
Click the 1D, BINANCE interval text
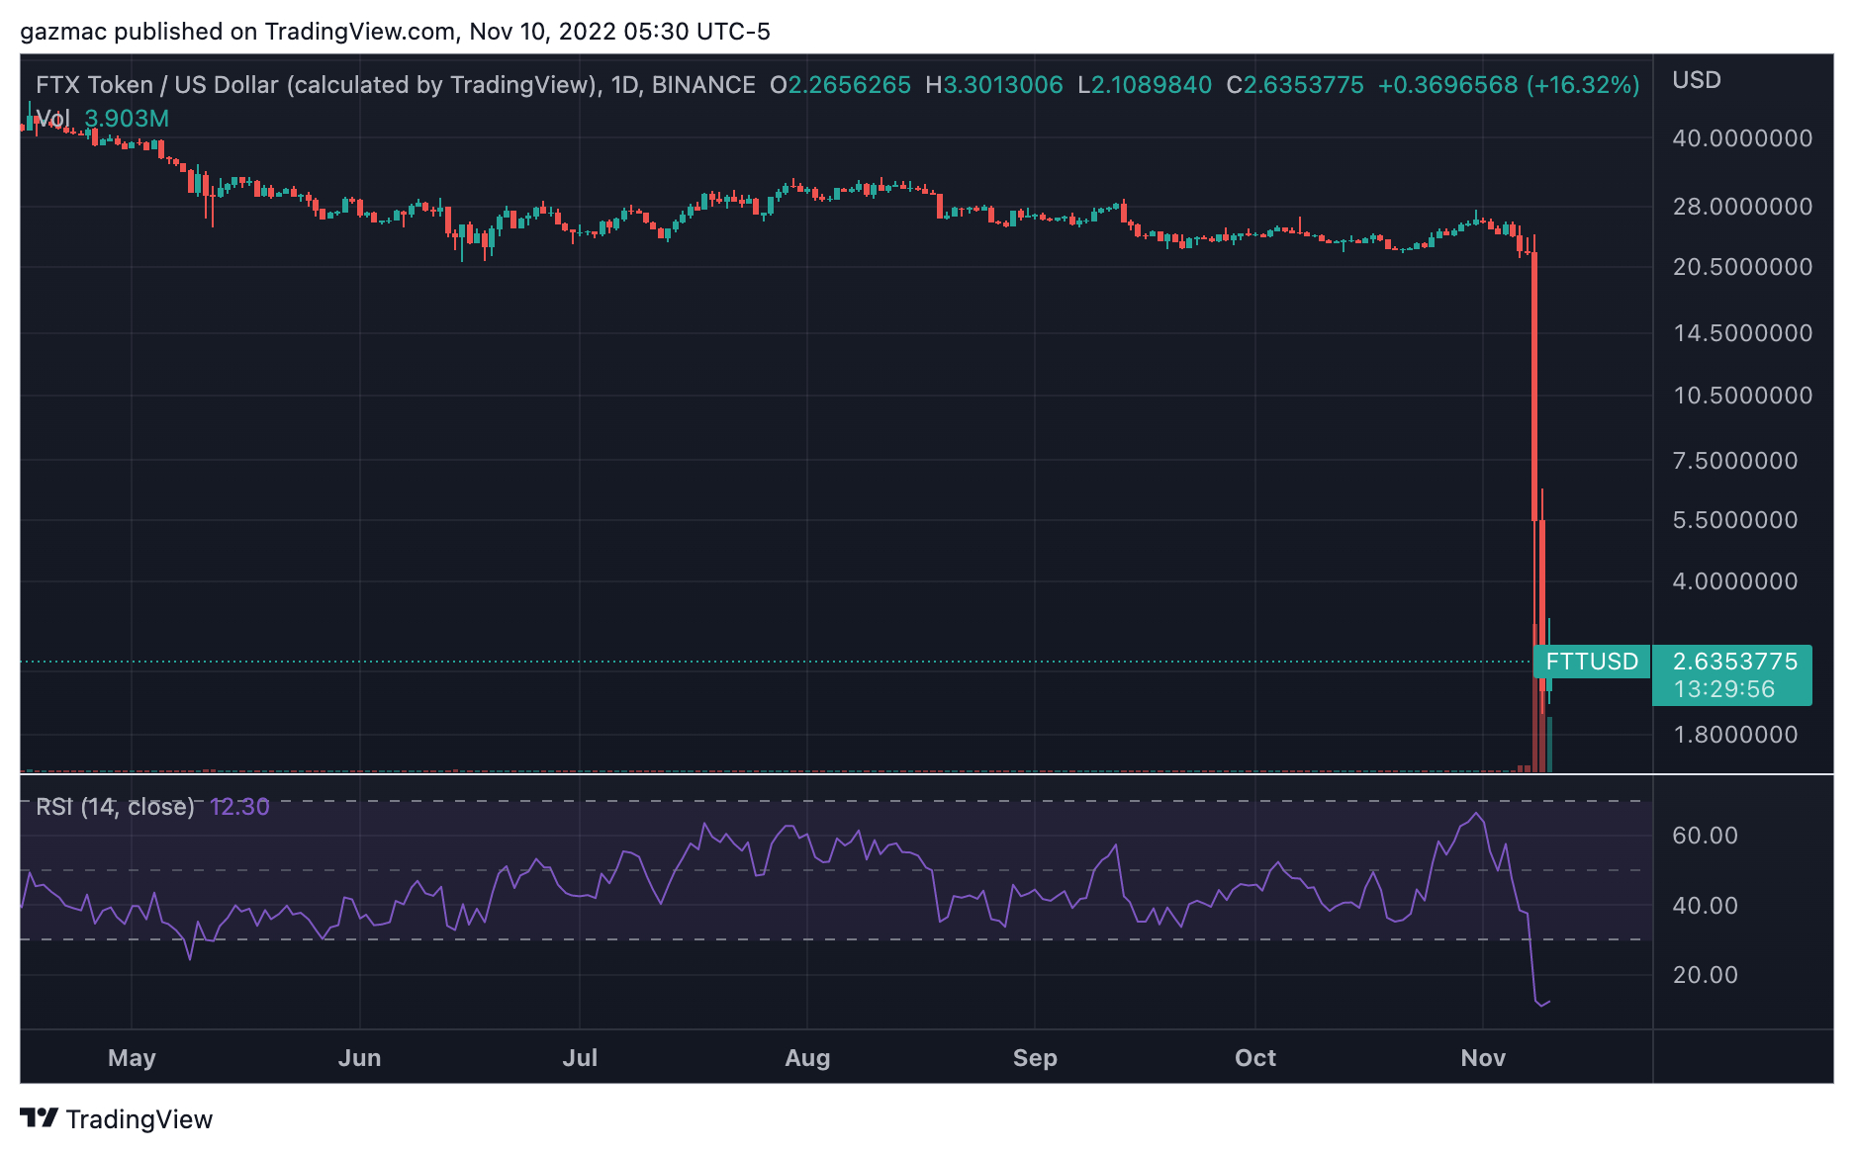coord(683,85)
